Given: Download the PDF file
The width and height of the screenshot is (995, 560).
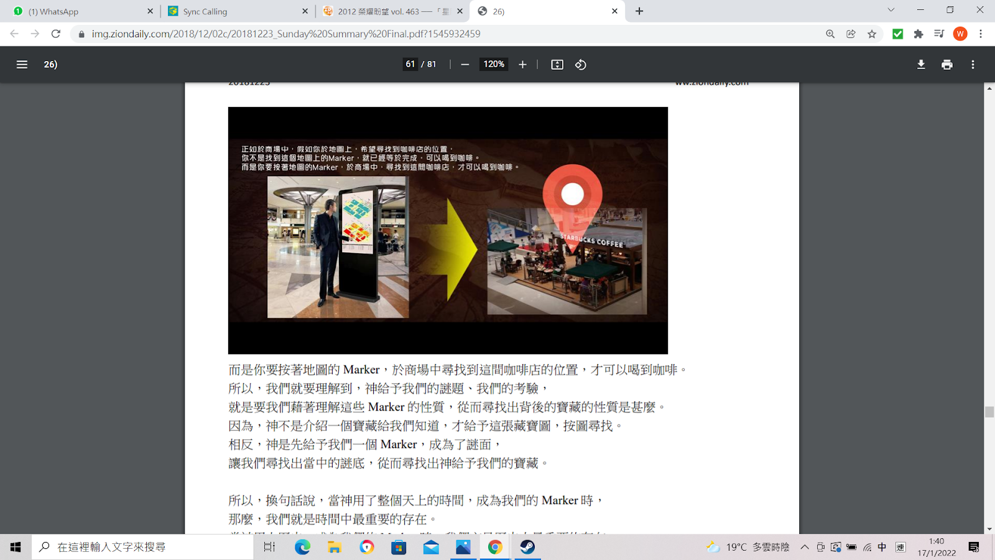Looking at the screenshot, I should click(x=921, y=64).
